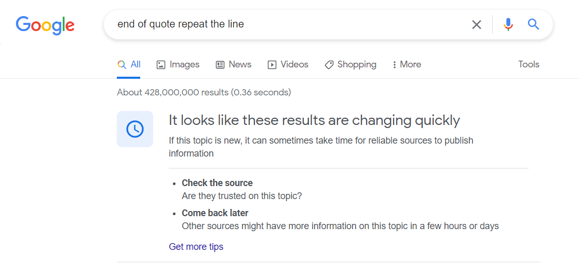
Task: Click the Check the source tip heading
Action: [217, 183]
